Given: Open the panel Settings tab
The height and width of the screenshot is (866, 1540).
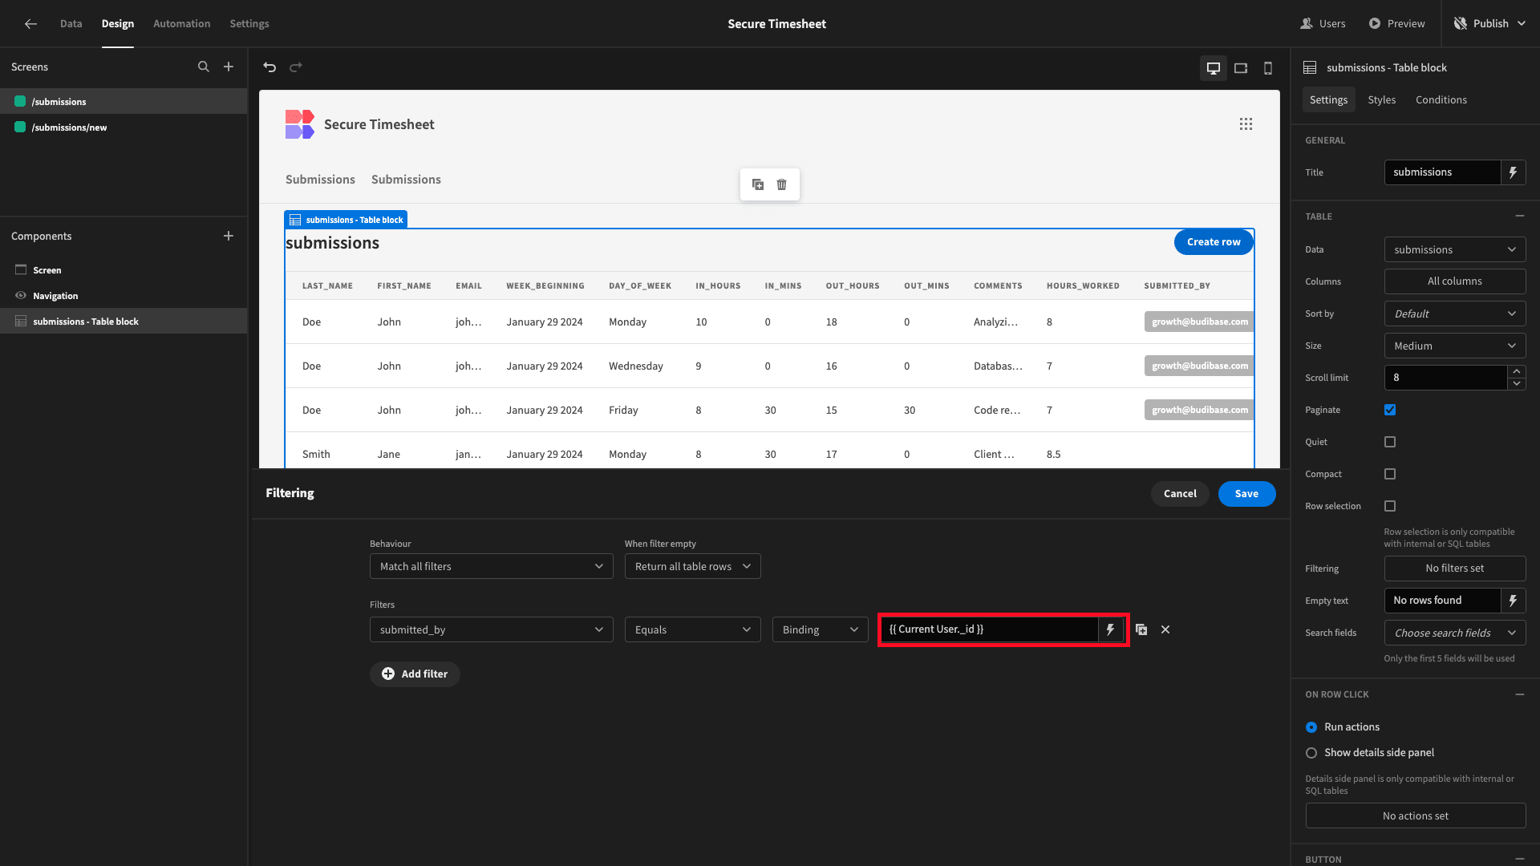Looking at the screenshot, I should (1328, 99).
